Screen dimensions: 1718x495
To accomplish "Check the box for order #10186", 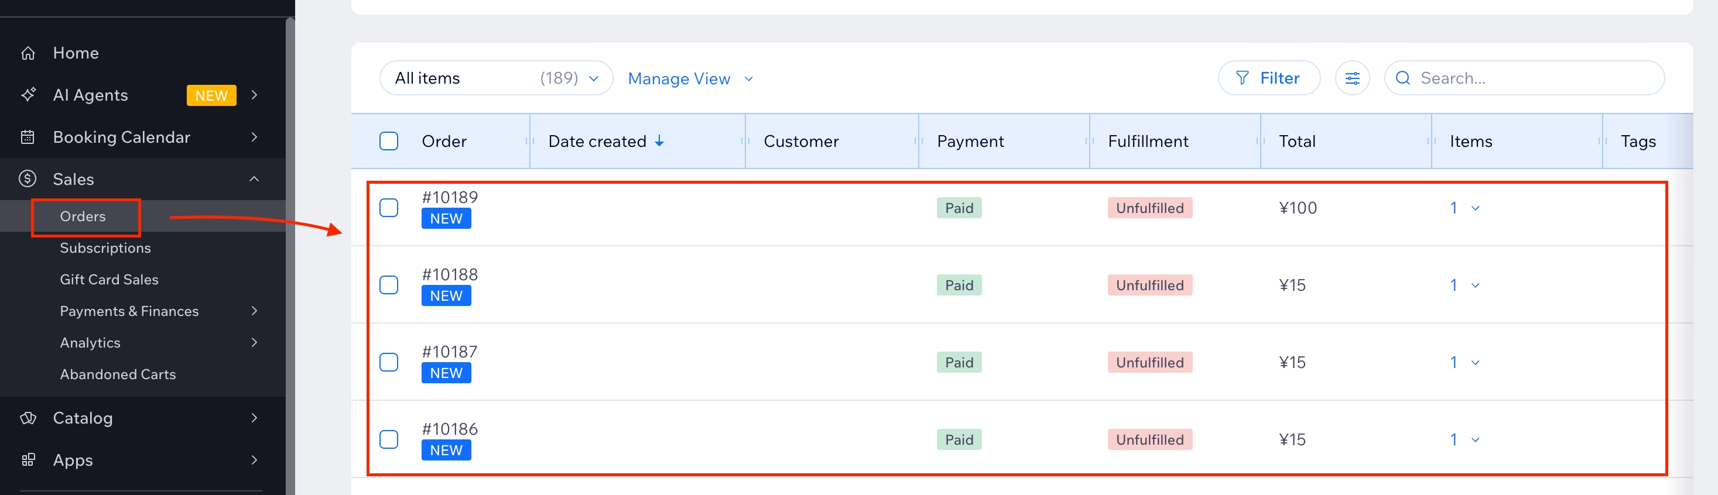I will click(389, 439).
